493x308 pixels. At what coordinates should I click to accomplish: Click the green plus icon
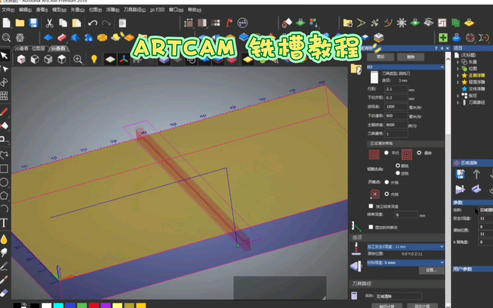(443, 37)
